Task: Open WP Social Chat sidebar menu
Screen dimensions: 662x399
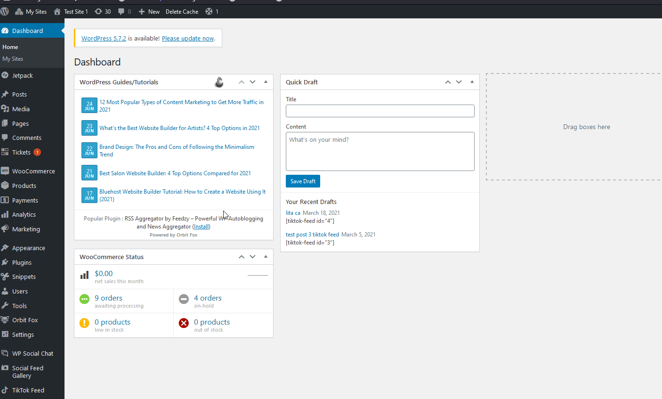Action: click(x=32, y=353)
